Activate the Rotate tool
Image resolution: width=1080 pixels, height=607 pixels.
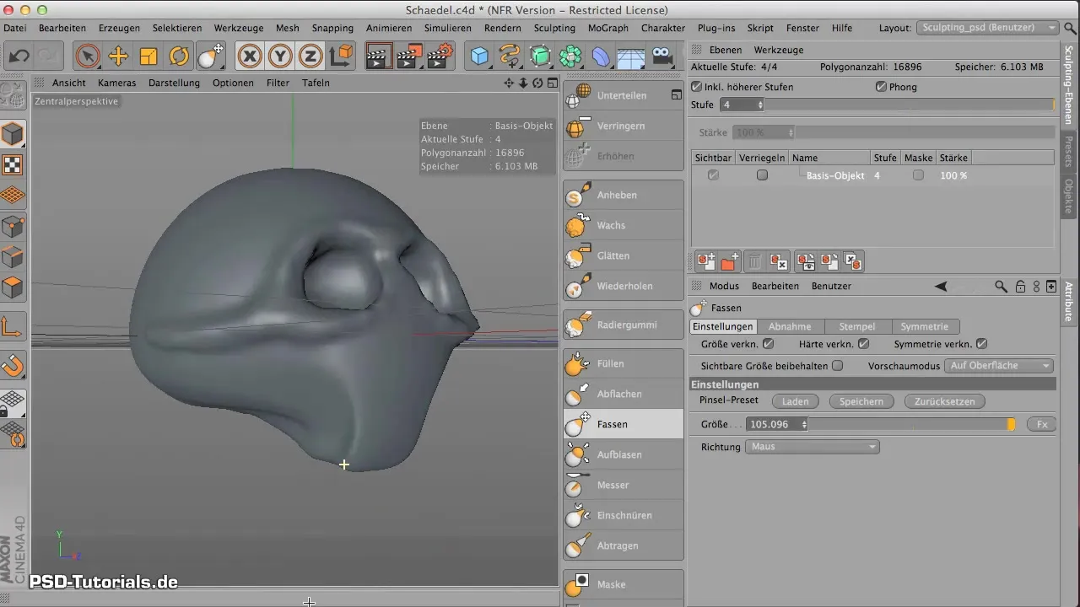pos(179,56)
